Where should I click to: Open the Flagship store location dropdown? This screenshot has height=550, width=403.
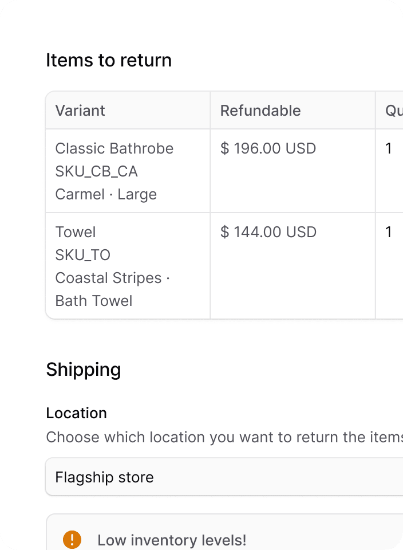click(x=224, y=477)
